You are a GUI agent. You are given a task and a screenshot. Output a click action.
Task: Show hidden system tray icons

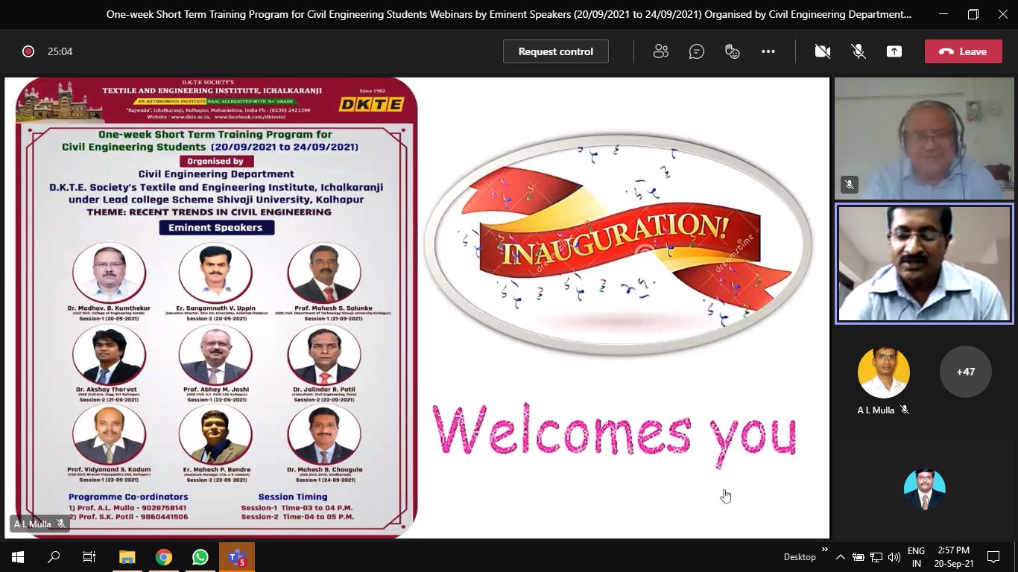[840, 556]
